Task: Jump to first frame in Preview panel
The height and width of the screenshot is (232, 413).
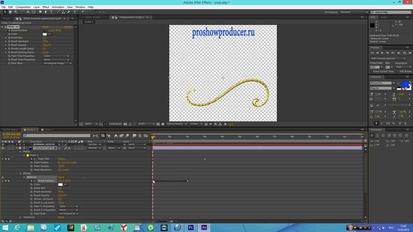Action: pos(372,53)
